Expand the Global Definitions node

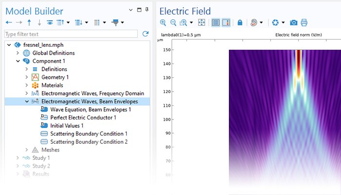pos(18,53)
